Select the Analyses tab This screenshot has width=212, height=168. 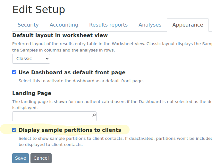(150, 25)
